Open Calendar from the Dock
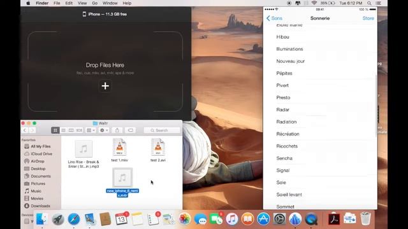This screenshot has height=229, width=408. click(121, 219)
